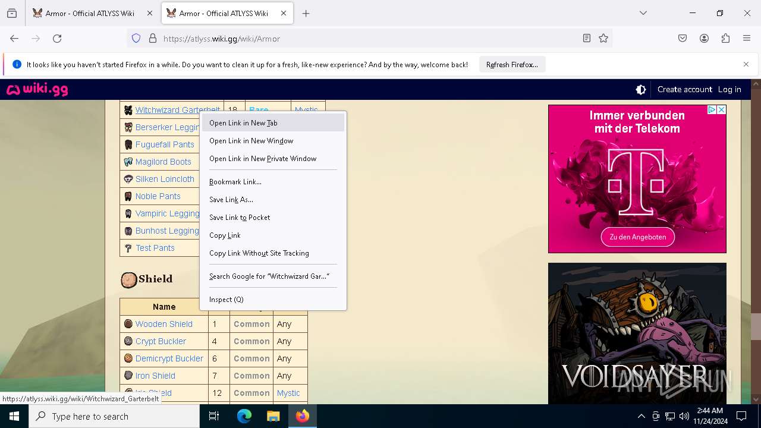Reload the current page

57,39
